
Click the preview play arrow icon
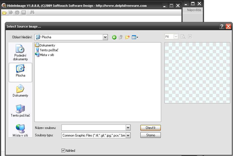[x=190, y=37]
